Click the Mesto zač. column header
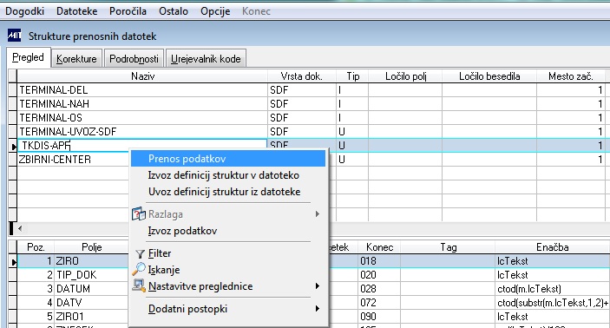Image resolution: width=610 pixels, height=328 pixels. (x=571, y=76)
